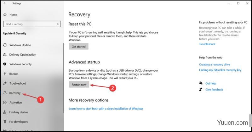The width and height of the screenshot is (252, 132).
Task: Maximize the Settings window
Action: [x=238, y=3]
